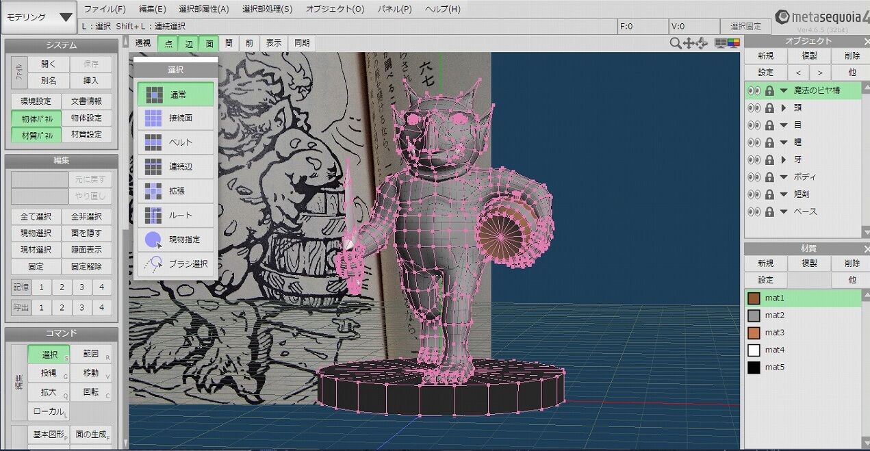870x451 pixels.
Task: Click the lock icon of 短剣 object
Action: pyautogui.click(x=770, y=194)
